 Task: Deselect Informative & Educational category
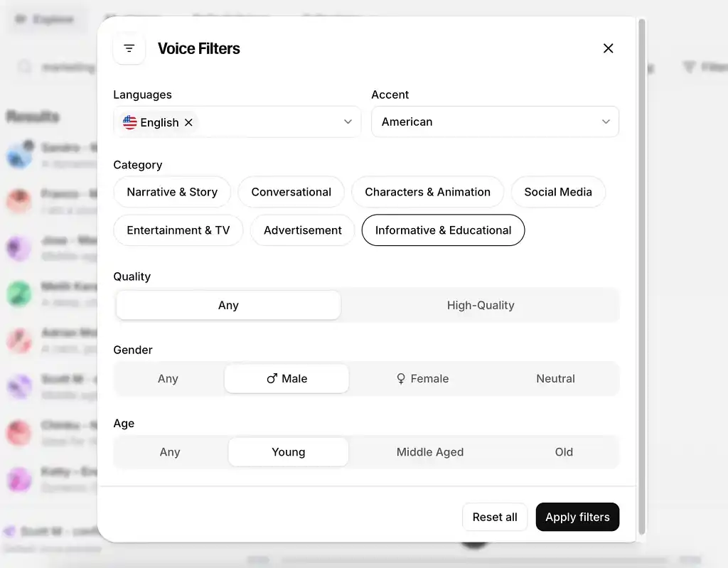[x=443, y=230]
